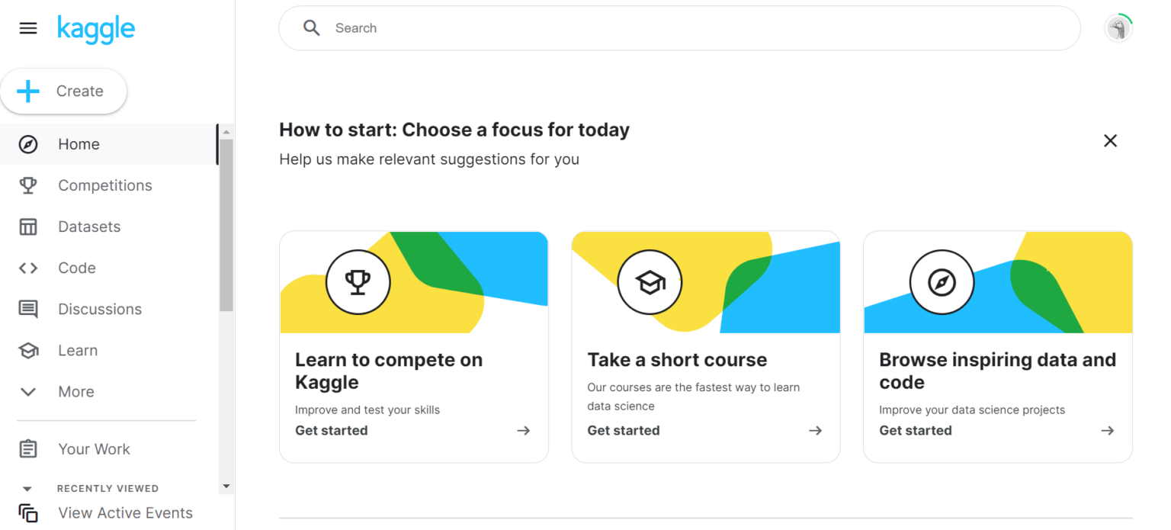Click the trophy icon for Competitions
This screenshot has width=1171, height=530.
click(x=28, y=185)
